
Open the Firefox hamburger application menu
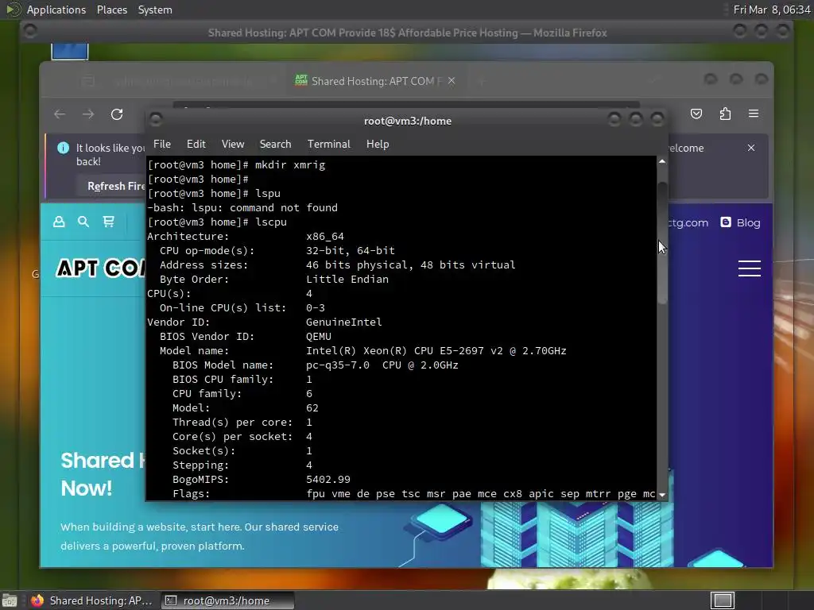[754, 114]
